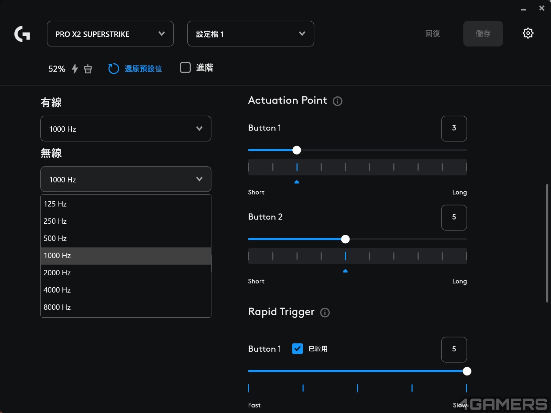
Task: Click the Button 1 actuation value field
Action: click(454, 128)
